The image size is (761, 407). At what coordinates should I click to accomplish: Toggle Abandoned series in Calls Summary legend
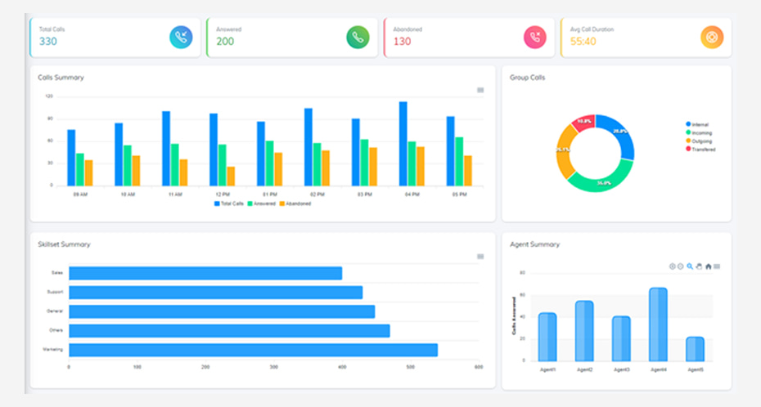pyautogui.click(x=295, y=203)
